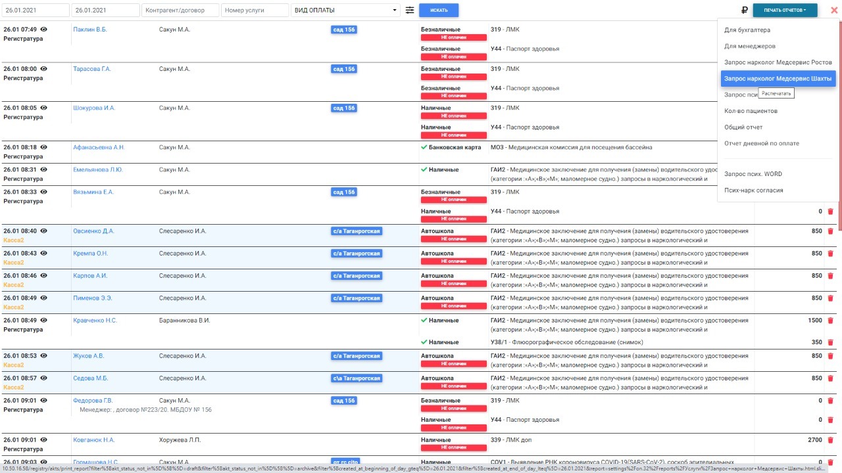Screen dimensions: 842x473
Task: Toggle eye icon for 08:53 Жуков entry
Action: [x=44, y=356]
